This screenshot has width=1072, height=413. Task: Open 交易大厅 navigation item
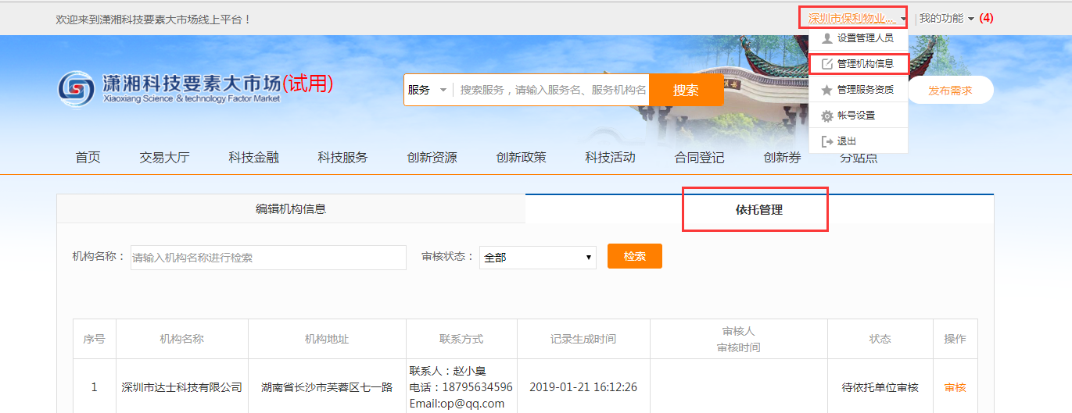click(x=165, y=158)
